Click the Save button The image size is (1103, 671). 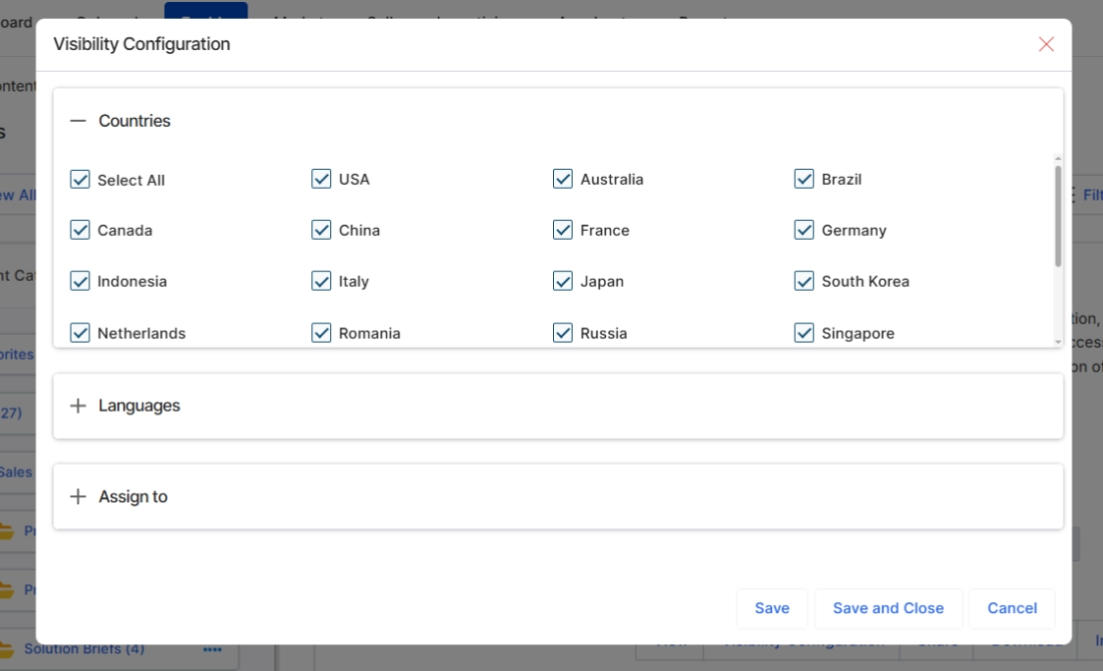coord(772,608)
